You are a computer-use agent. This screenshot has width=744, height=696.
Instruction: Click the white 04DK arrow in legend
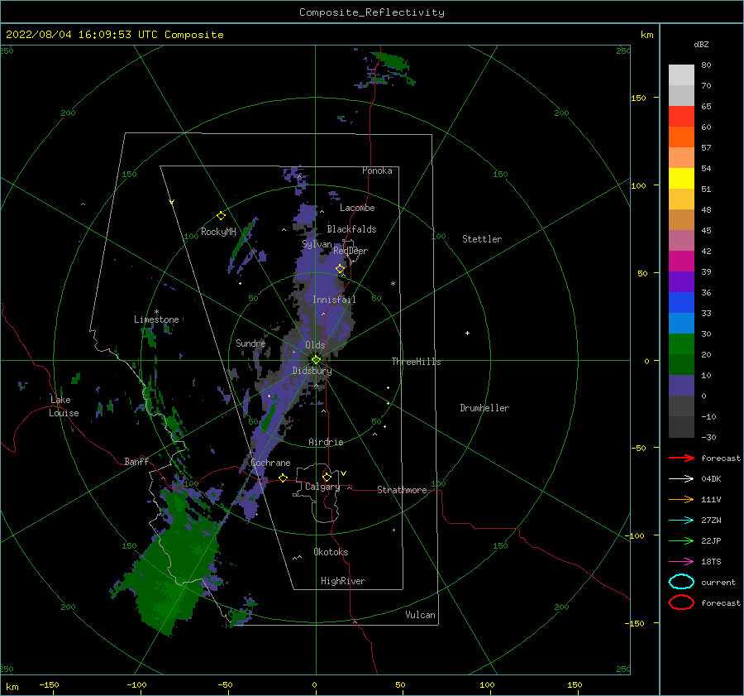click(x=681, y=479)
